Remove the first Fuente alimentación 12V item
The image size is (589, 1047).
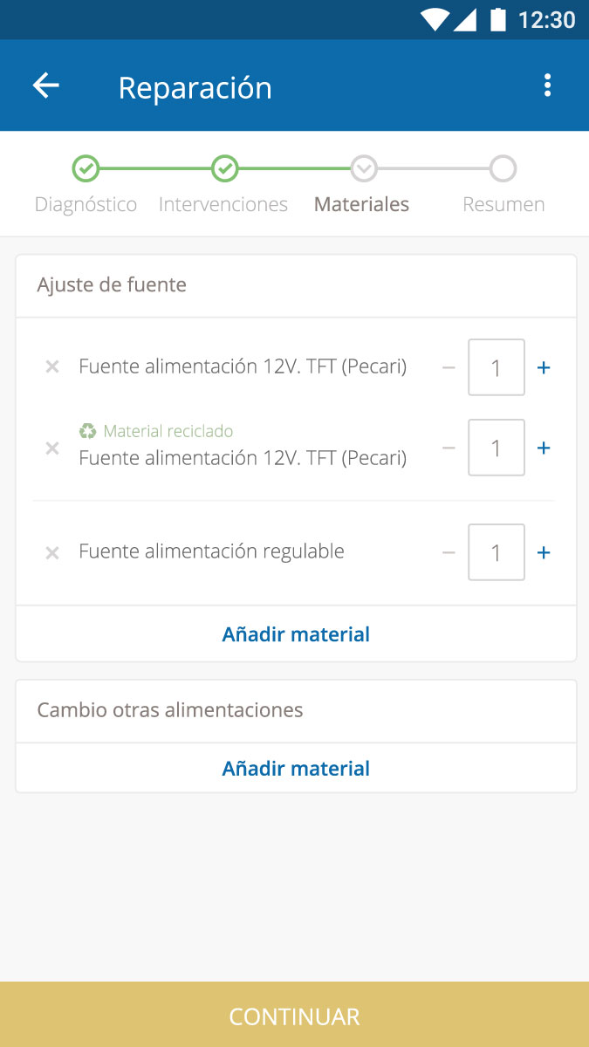point(52,367)
